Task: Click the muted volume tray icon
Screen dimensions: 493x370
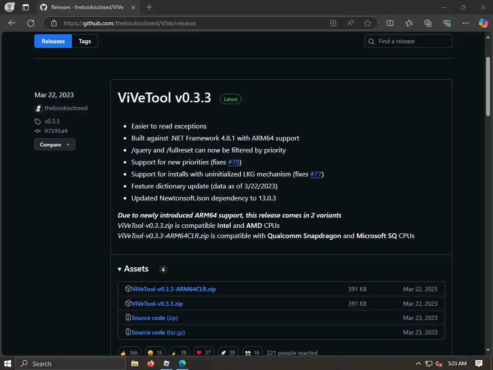Action: tap(439, 364)
